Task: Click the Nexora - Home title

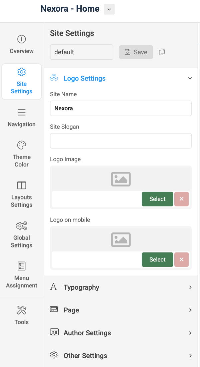Action: pyautogui.click(x=70, y=9)
